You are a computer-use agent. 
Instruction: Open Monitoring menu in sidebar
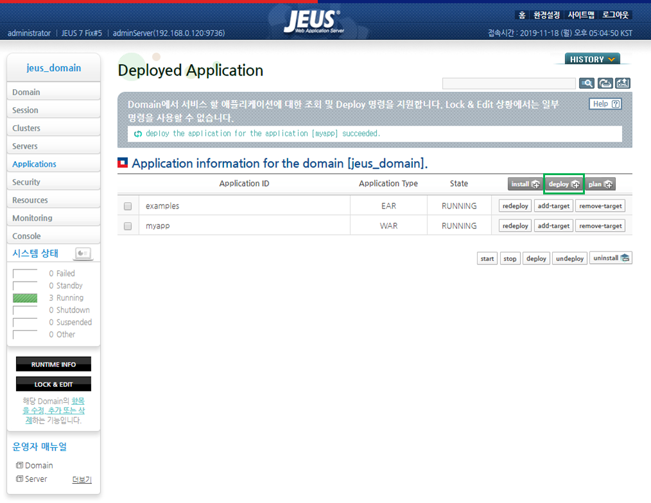pos(53,218)
